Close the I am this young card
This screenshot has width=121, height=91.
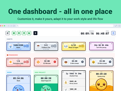pyautogui.click(x=112, y=43)
